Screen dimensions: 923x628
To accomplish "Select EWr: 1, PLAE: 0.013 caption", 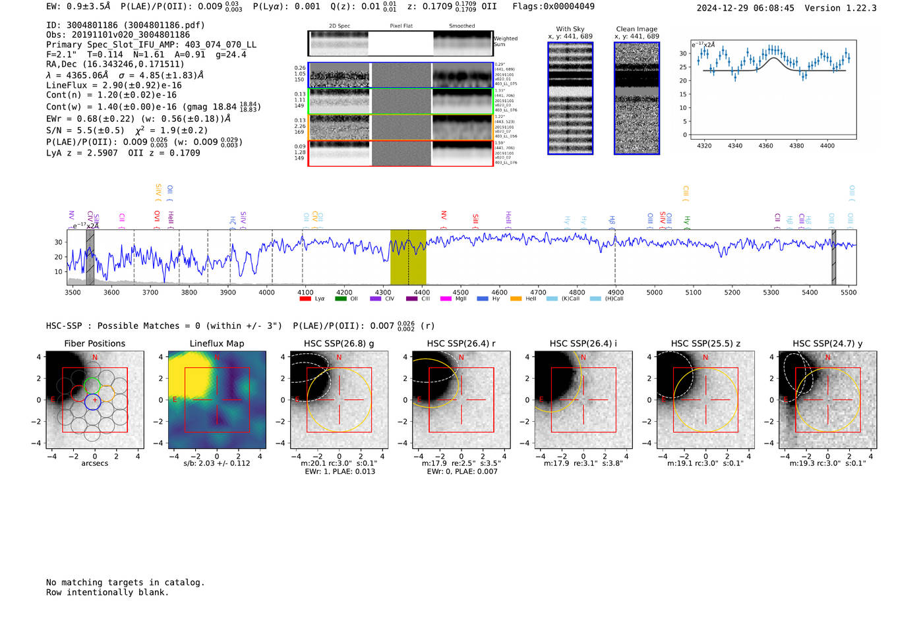I will 340,471.
